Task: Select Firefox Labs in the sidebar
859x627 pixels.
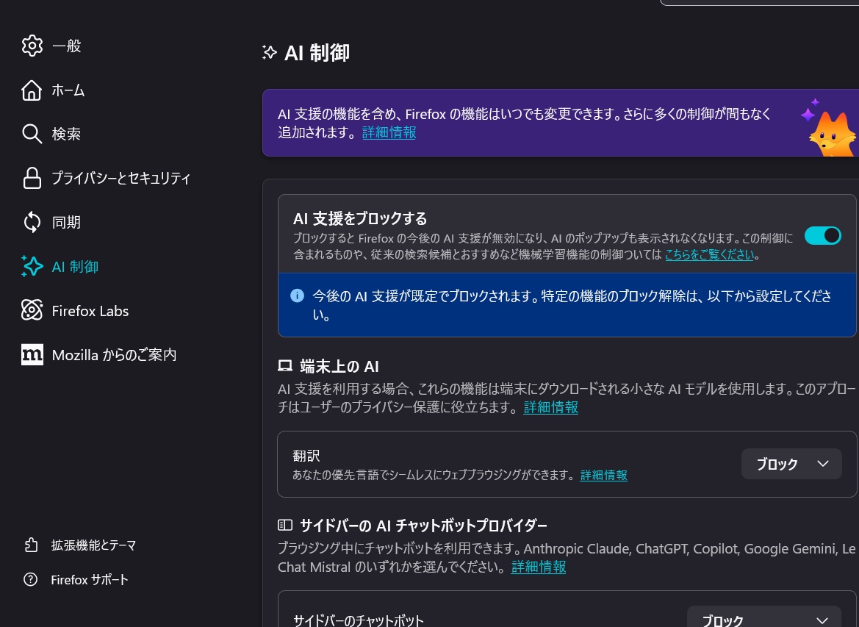Action: click(x=90, y=310)
